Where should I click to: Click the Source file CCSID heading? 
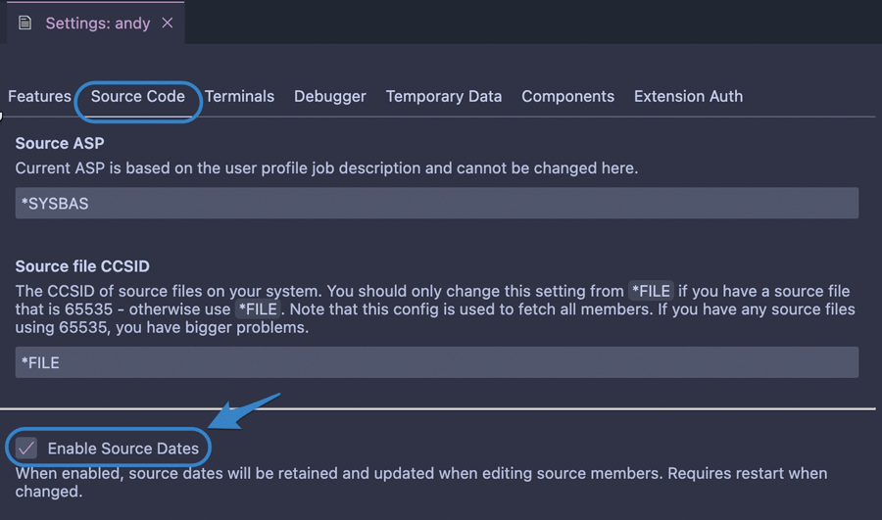coord(82,266)
